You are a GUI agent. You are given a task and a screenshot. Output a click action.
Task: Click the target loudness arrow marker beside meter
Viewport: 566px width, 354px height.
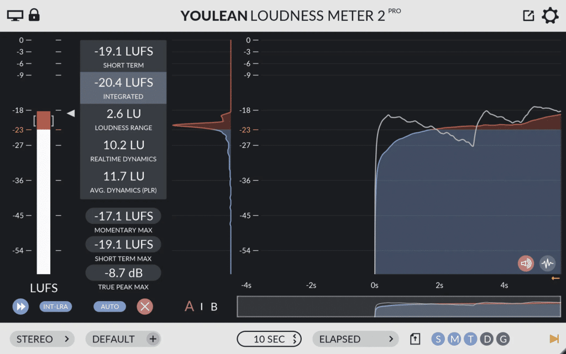point(71,113)
